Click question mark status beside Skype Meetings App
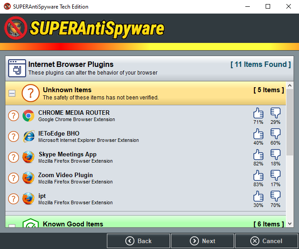This screenshot has height=249, width=299. [x=14, y=157]
